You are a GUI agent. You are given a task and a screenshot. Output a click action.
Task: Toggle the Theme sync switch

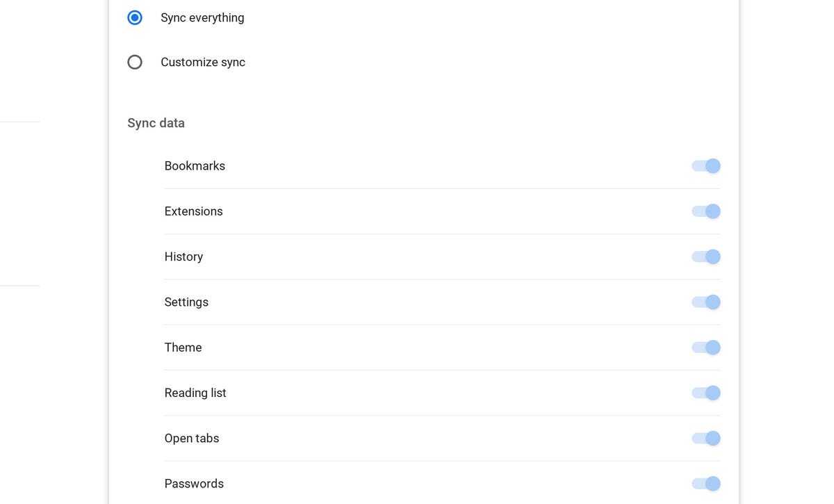[706, 348]
